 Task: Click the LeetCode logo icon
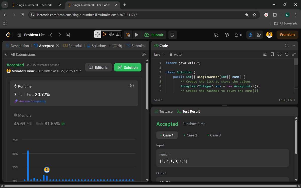(8, 35)
